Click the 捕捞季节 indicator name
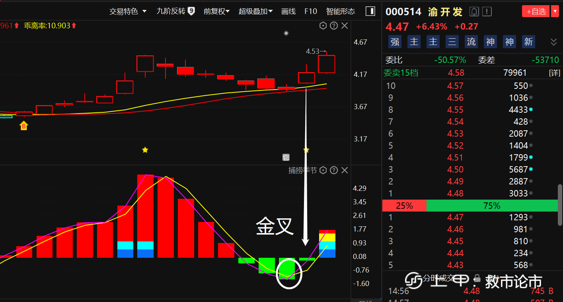This screenshot has height=302, width=563. (x=303, y=171)
